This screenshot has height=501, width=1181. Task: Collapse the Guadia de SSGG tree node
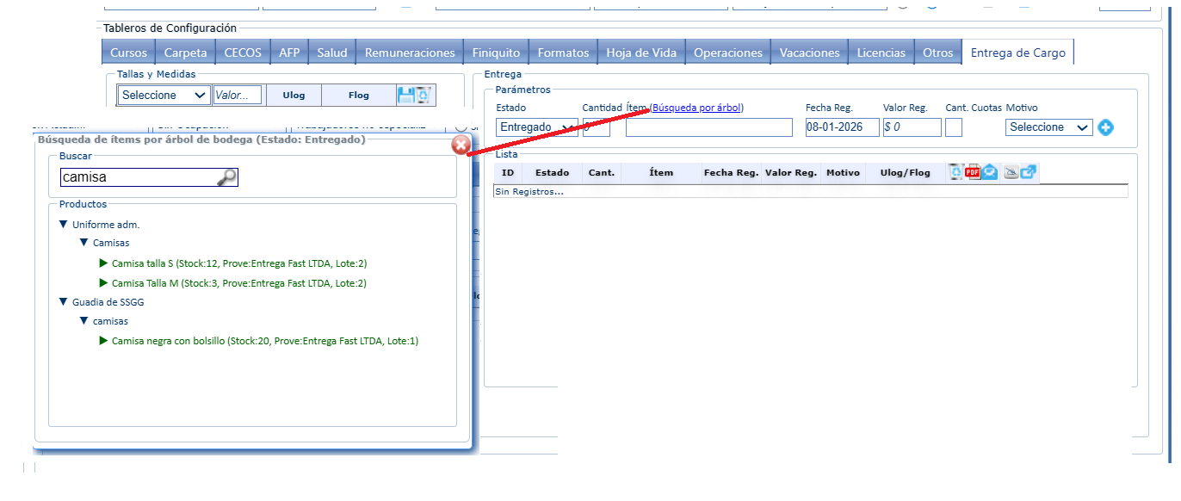[x=63, y=302]
